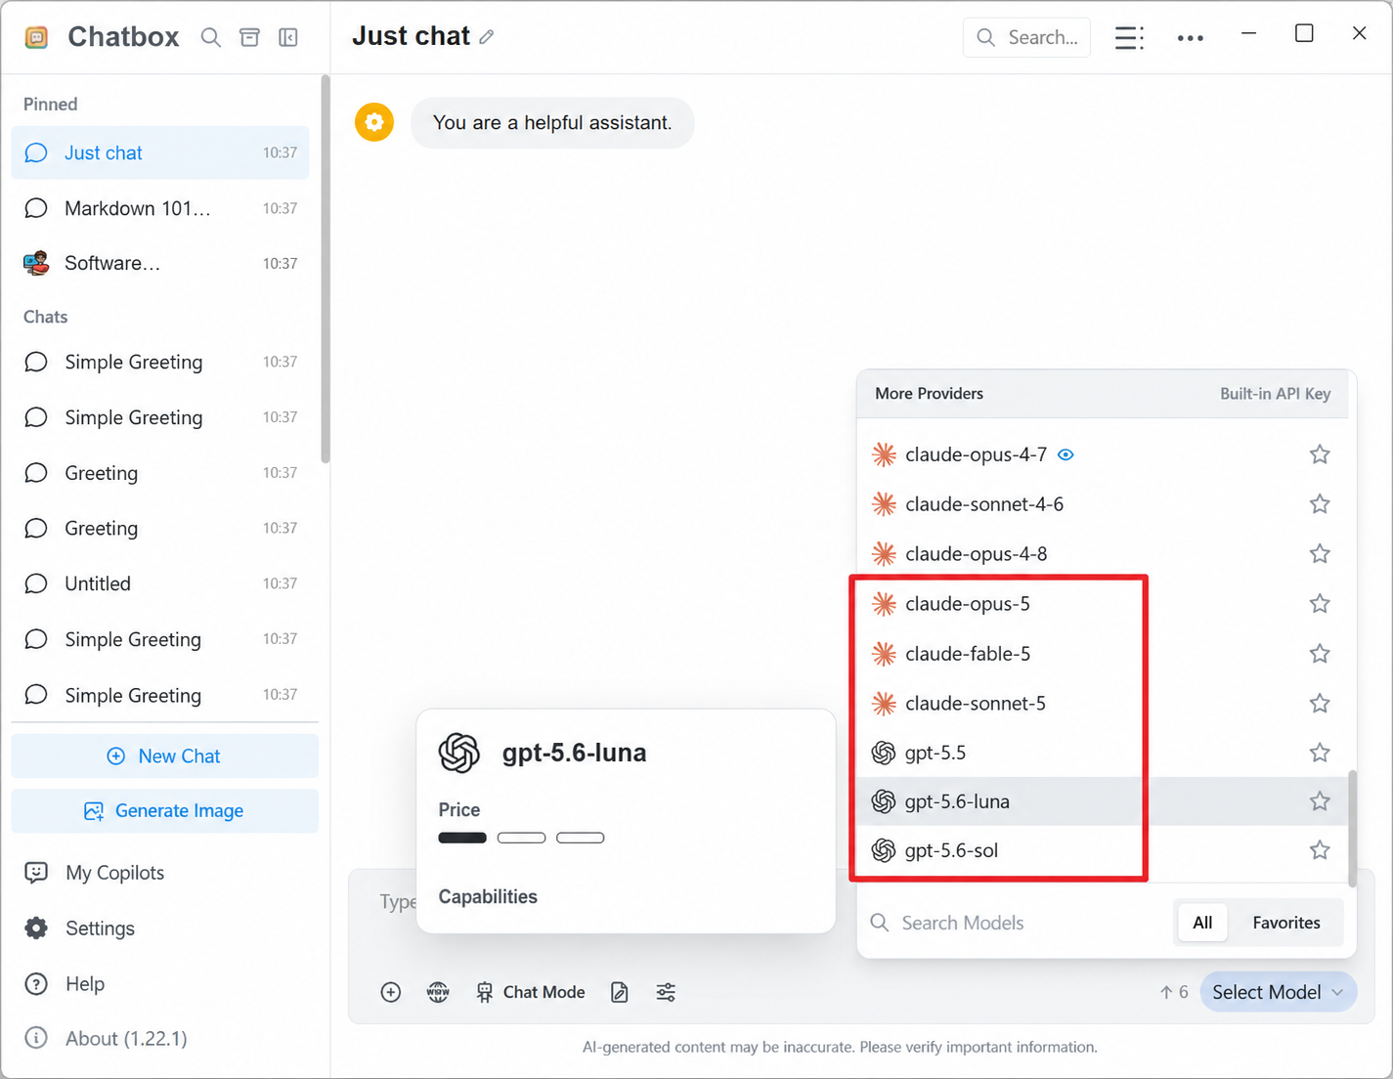Choose the claude-fable-5 model
1393x1079 pixels.
[1102, 653]
